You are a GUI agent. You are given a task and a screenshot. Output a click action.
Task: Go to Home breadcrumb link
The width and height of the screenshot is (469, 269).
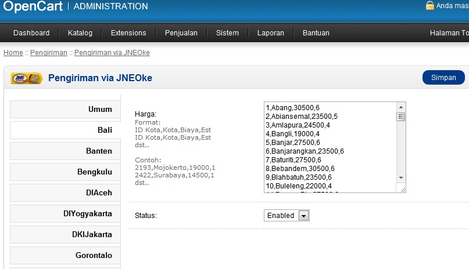click(13, 53)
